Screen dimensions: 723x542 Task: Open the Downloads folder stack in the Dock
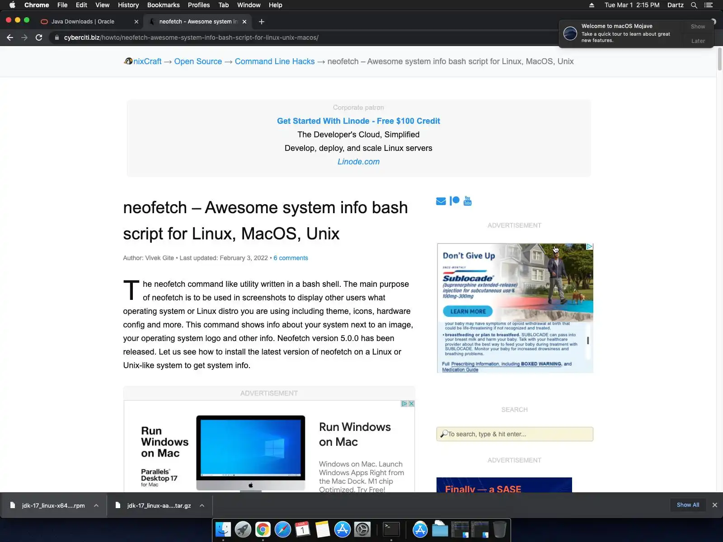point(440,529)
